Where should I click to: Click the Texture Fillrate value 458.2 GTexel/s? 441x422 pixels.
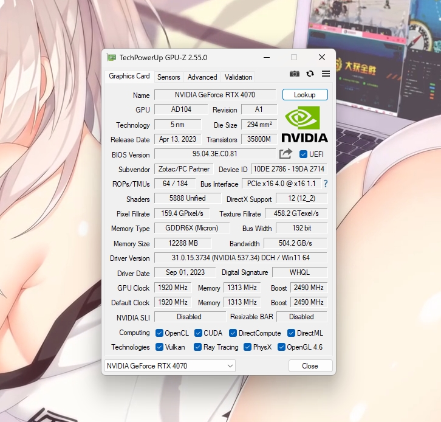(x=296, y=213)
